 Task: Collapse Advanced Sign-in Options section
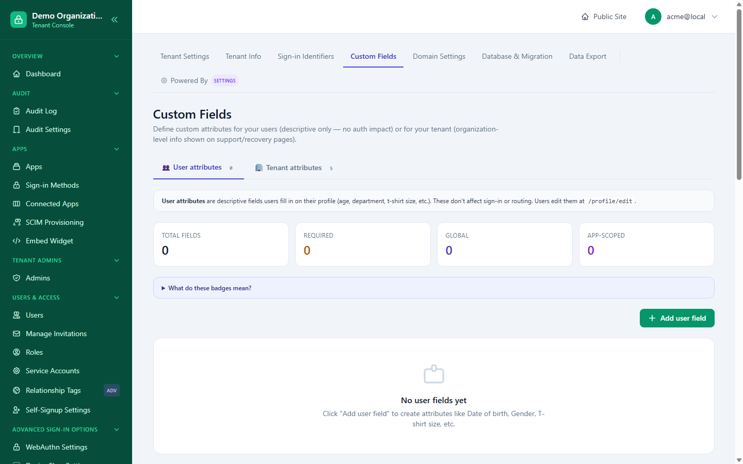pos(117,429)
